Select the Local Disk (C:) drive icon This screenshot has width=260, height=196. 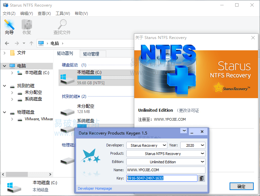pyautogui.click(x=68, y=78)
